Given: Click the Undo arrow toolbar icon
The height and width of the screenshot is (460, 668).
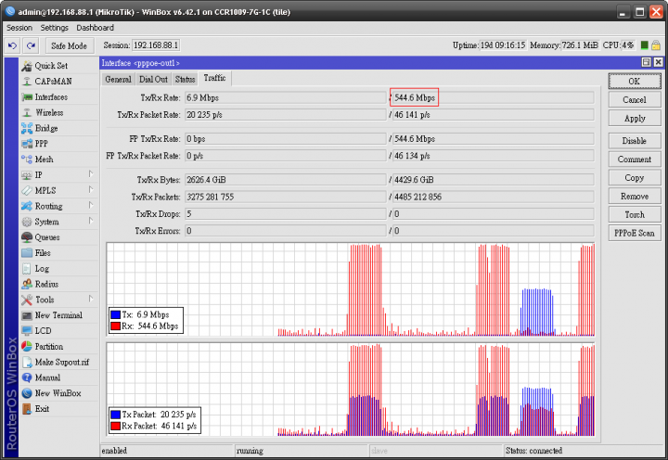Looking at the screenshot, I should [x=12, y=45].
